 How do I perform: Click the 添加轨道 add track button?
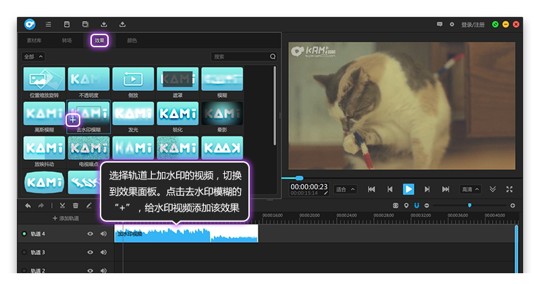(65, 219)
